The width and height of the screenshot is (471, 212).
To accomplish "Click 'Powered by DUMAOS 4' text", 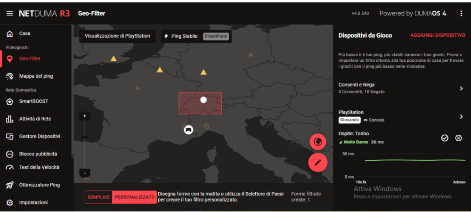I will [x=413, y=14].
